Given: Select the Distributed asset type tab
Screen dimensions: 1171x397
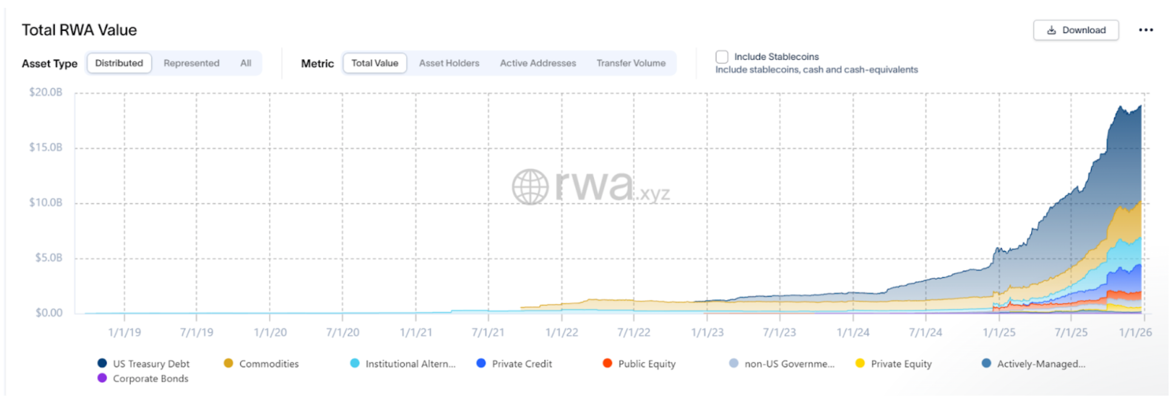Looking at the screenshot, I should 119,63.
